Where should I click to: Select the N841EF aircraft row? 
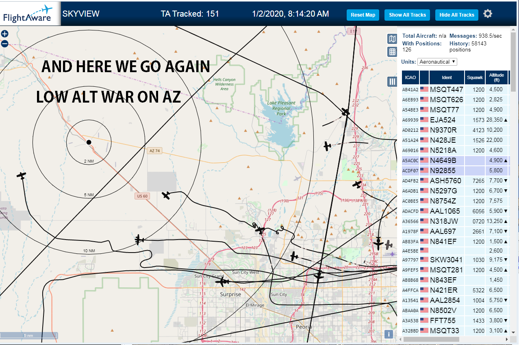(x=455, y=242)
